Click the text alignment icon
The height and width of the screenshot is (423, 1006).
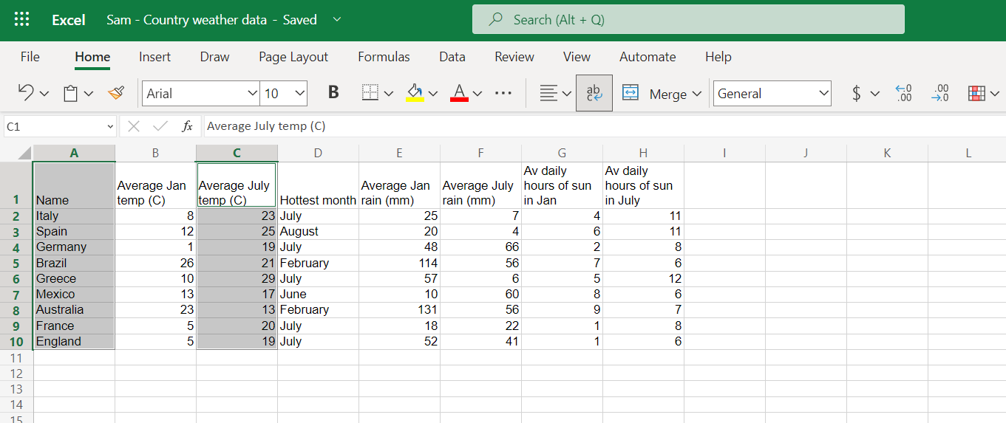pyautogui.click(x=548, y=93)
